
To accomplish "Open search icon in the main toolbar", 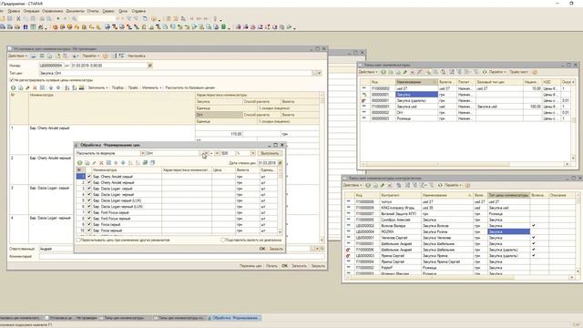I will point(75,18).
